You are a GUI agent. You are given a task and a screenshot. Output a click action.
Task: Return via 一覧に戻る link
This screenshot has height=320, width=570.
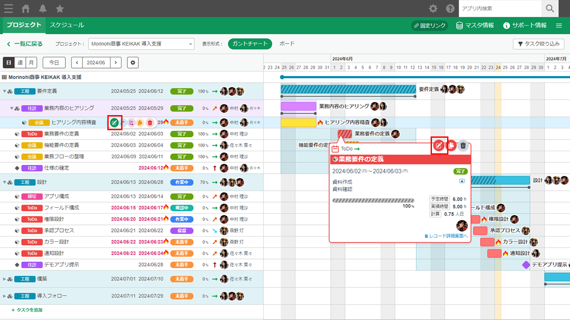25,44
